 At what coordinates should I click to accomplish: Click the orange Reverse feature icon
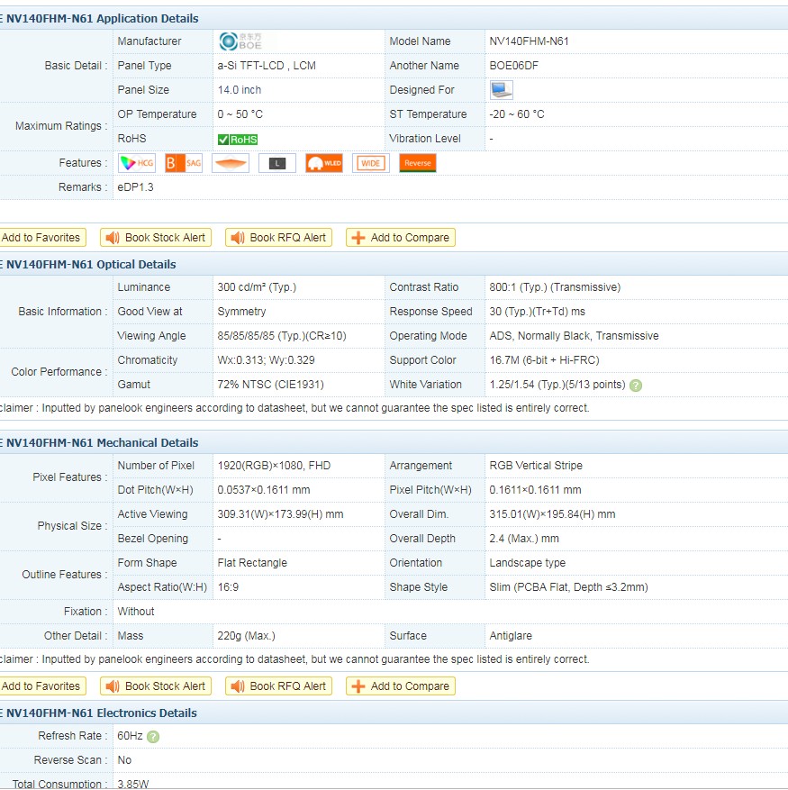[x=418, y=163]
